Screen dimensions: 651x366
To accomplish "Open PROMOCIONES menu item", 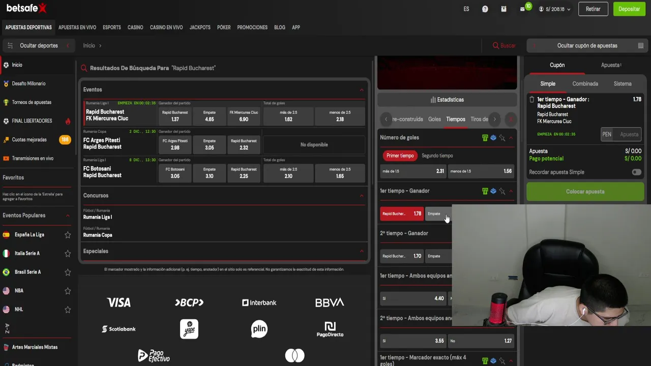I will point(252,27).
